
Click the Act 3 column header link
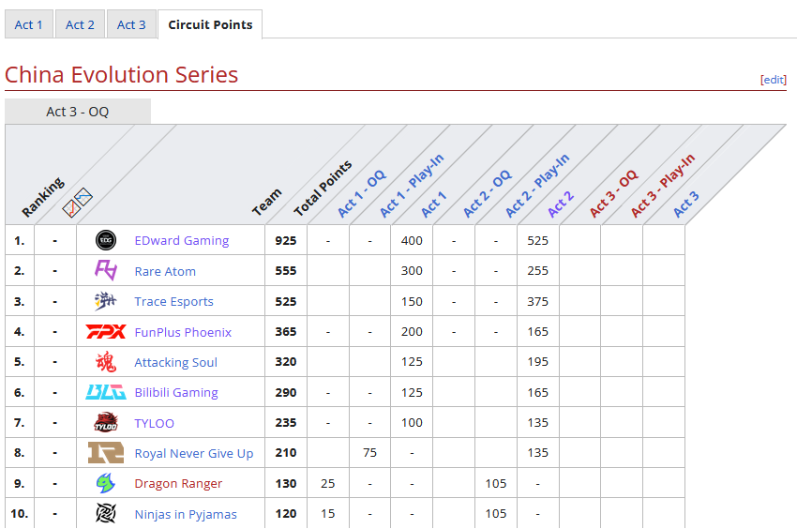[x=686, y=204]
